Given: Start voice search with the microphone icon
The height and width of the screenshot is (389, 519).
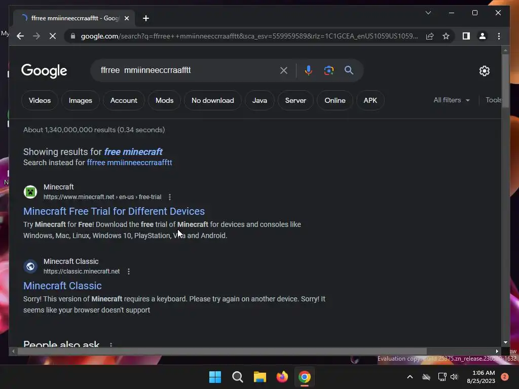Looking at the screenshot, I should coord(309,70).
